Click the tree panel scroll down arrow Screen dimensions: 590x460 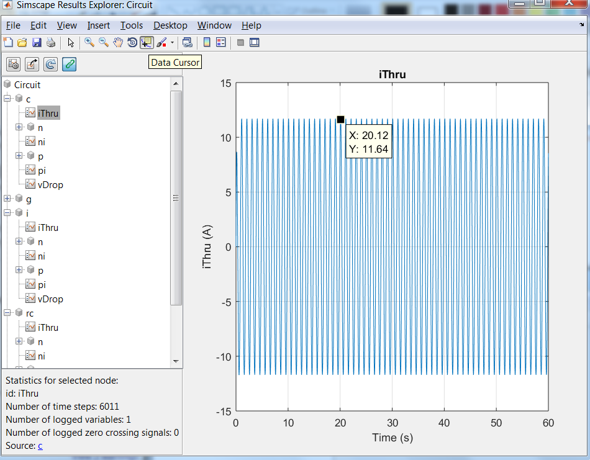176,361
